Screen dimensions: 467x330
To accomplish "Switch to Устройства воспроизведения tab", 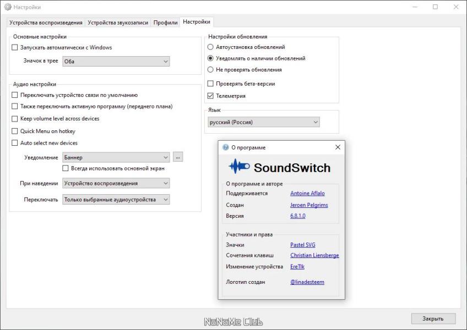I will coord(46,23).
